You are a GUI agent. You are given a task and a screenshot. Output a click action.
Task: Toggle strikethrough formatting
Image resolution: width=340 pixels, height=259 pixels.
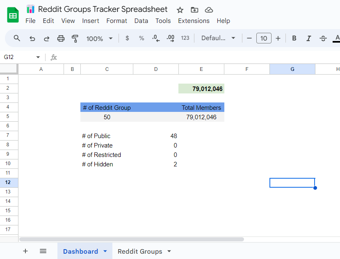click(323, 39)
